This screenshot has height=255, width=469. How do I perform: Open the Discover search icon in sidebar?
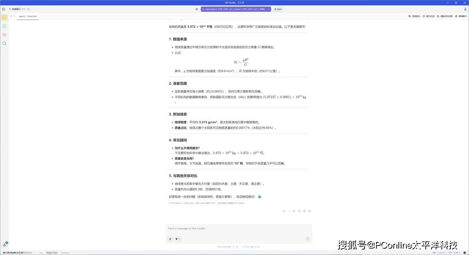point(4,43)
